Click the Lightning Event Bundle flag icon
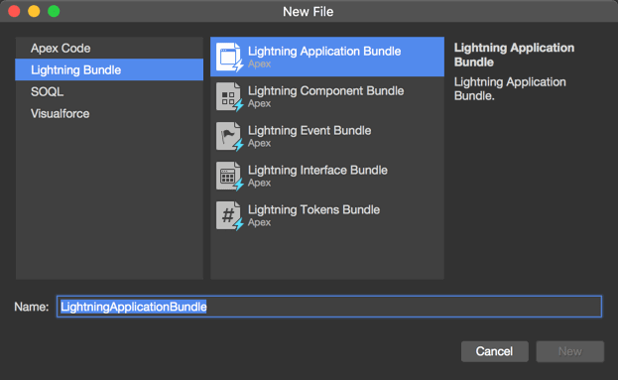 229,136
